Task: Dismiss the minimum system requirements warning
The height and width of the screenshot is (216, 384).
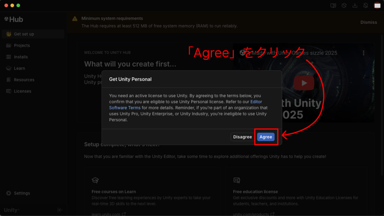Action: click(x=368, y=22)
